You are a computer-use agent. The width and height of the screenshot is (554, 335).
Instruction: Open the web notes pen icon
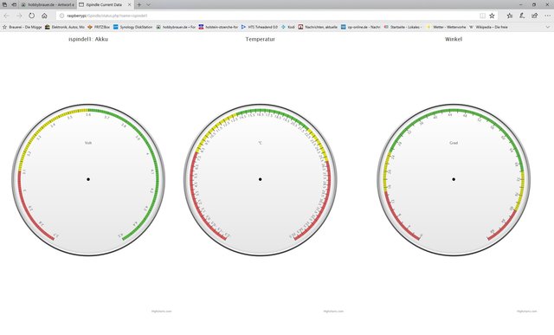click(x=522, y=16)
